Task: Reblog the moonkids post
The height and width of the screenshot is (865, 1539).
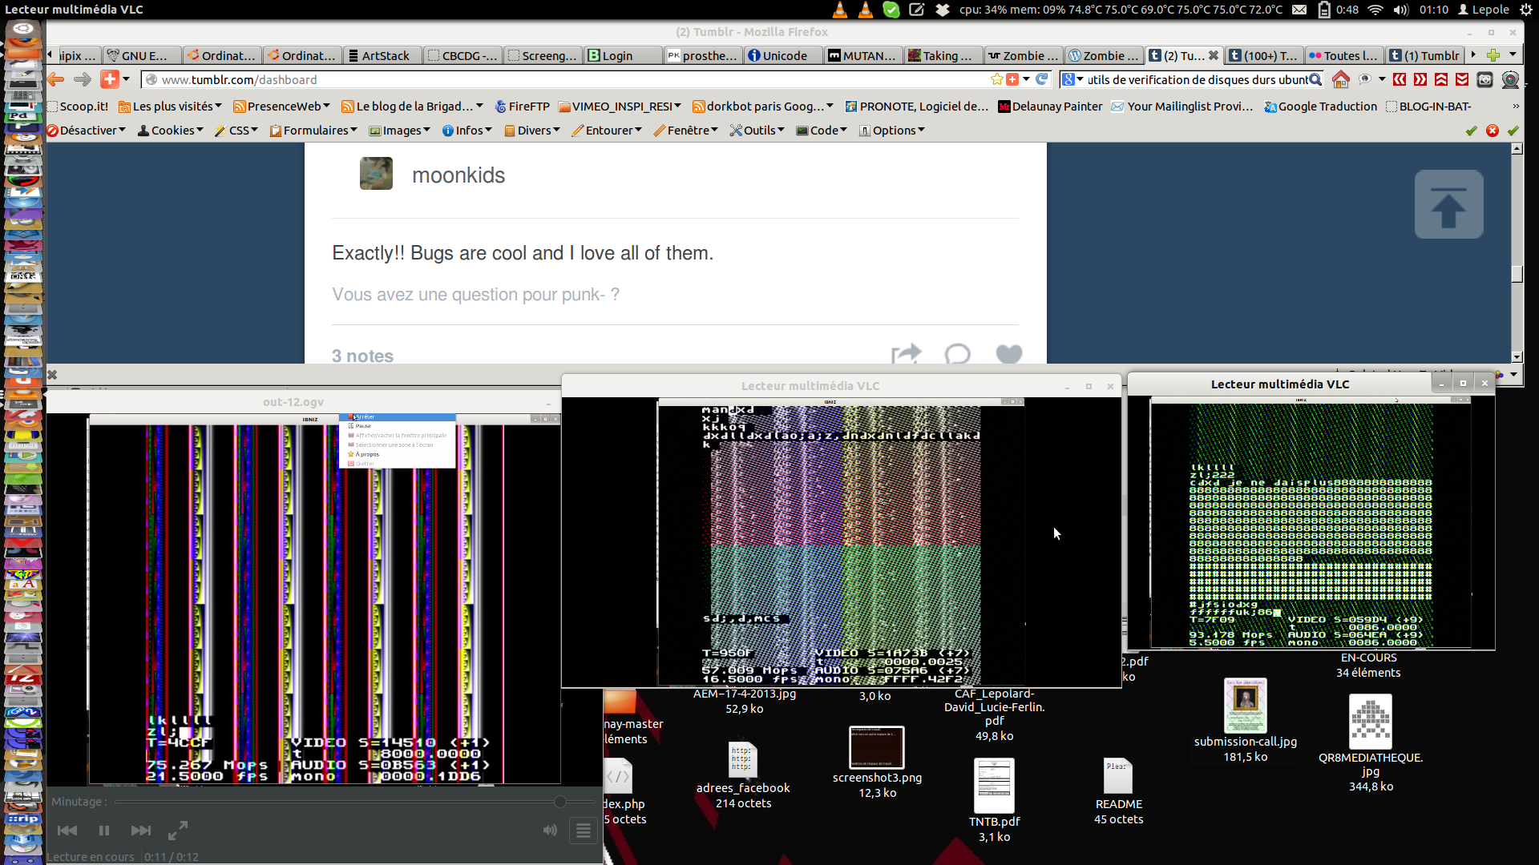Action: tap(906, 354)
